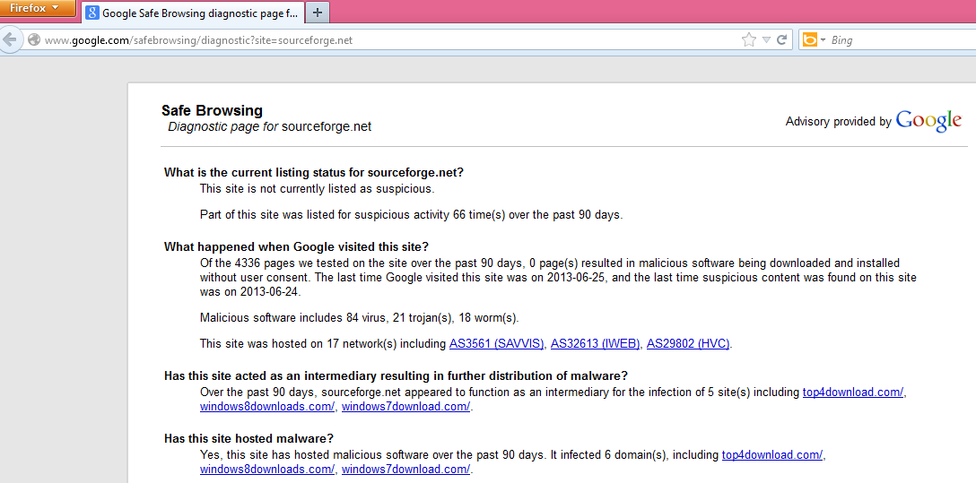The image size is (976, 483).
Task: Click inside the Bing search field
Action: 902,40
